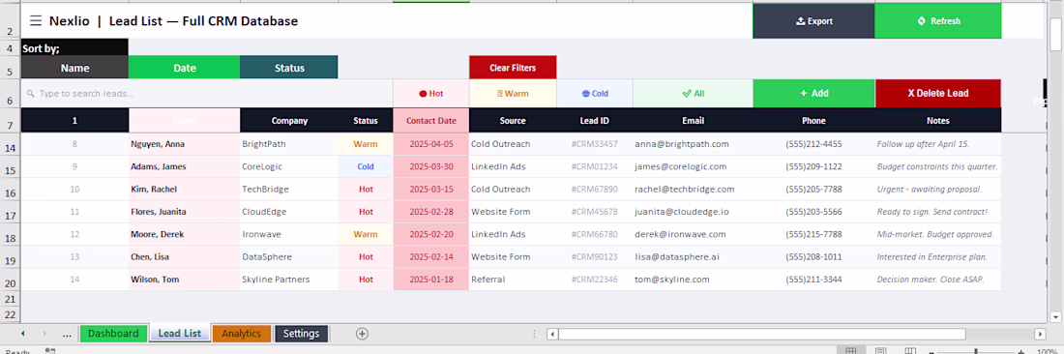The image size is (1064, 354).
Task: Filter leads by Hot status
Action: (x=430, y=94)
